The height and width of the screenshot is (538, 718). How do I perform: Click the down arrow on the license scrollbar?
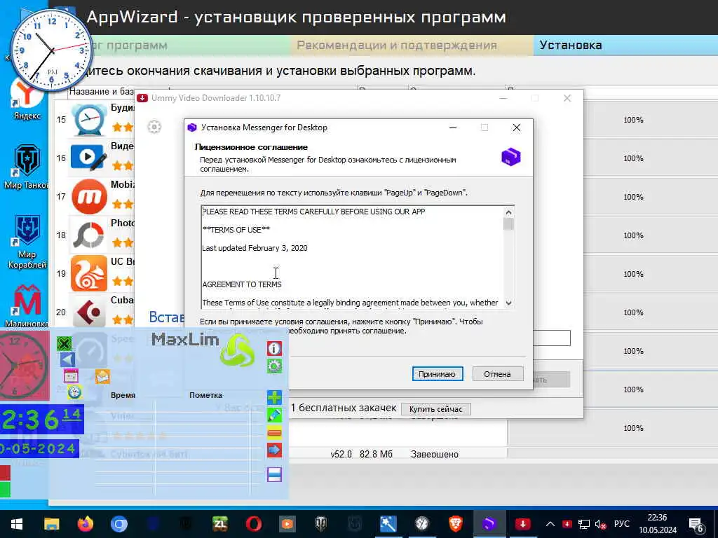[x=509, y=303]
